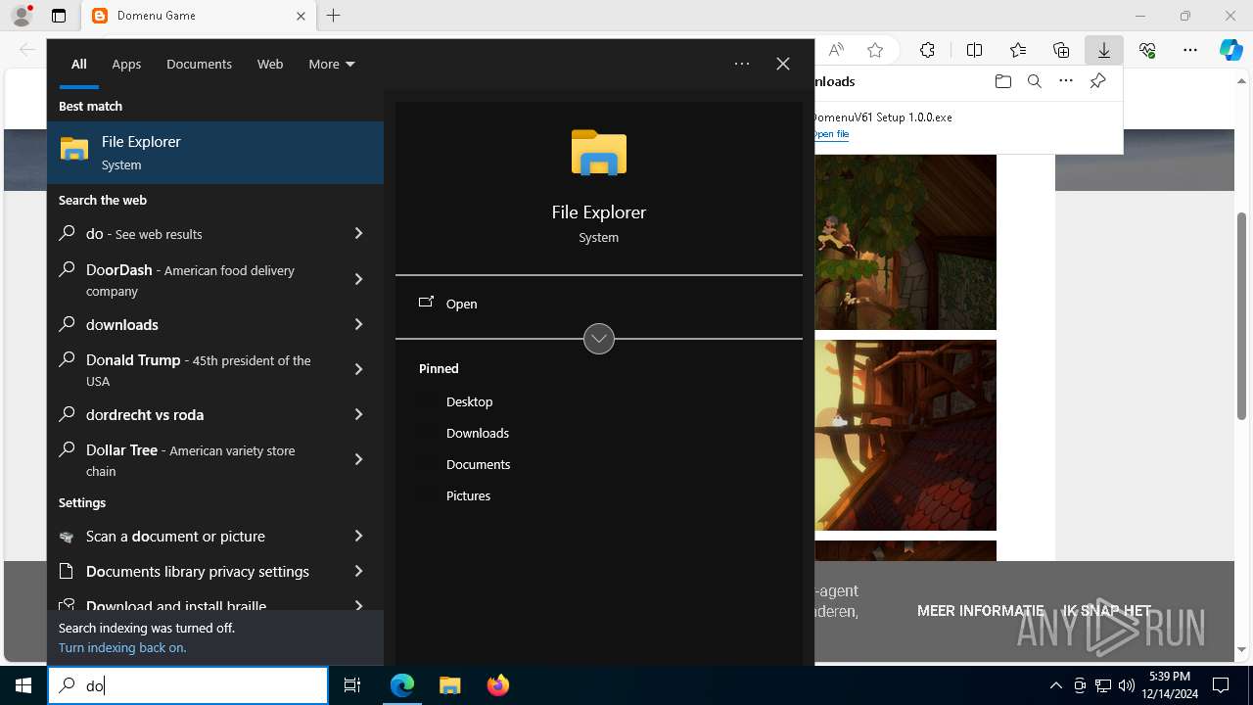
Task: Expand the More filter dropdown
Action: click(332, 64)
